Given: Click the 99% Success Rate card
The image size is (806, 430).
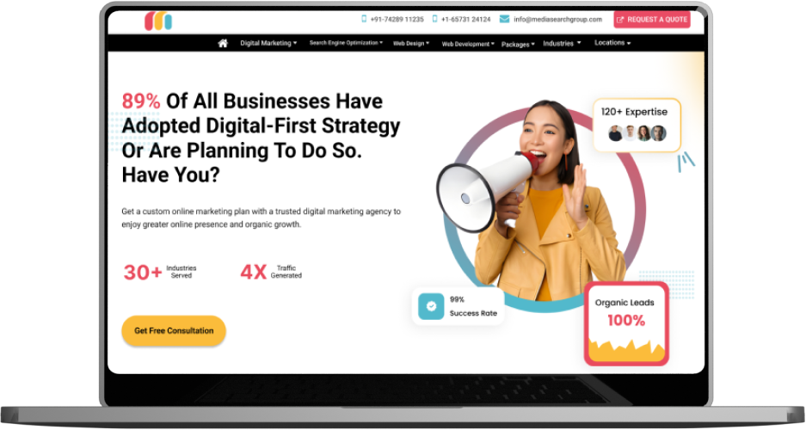Looking at the screenshot, I should [x=458, y=306].
